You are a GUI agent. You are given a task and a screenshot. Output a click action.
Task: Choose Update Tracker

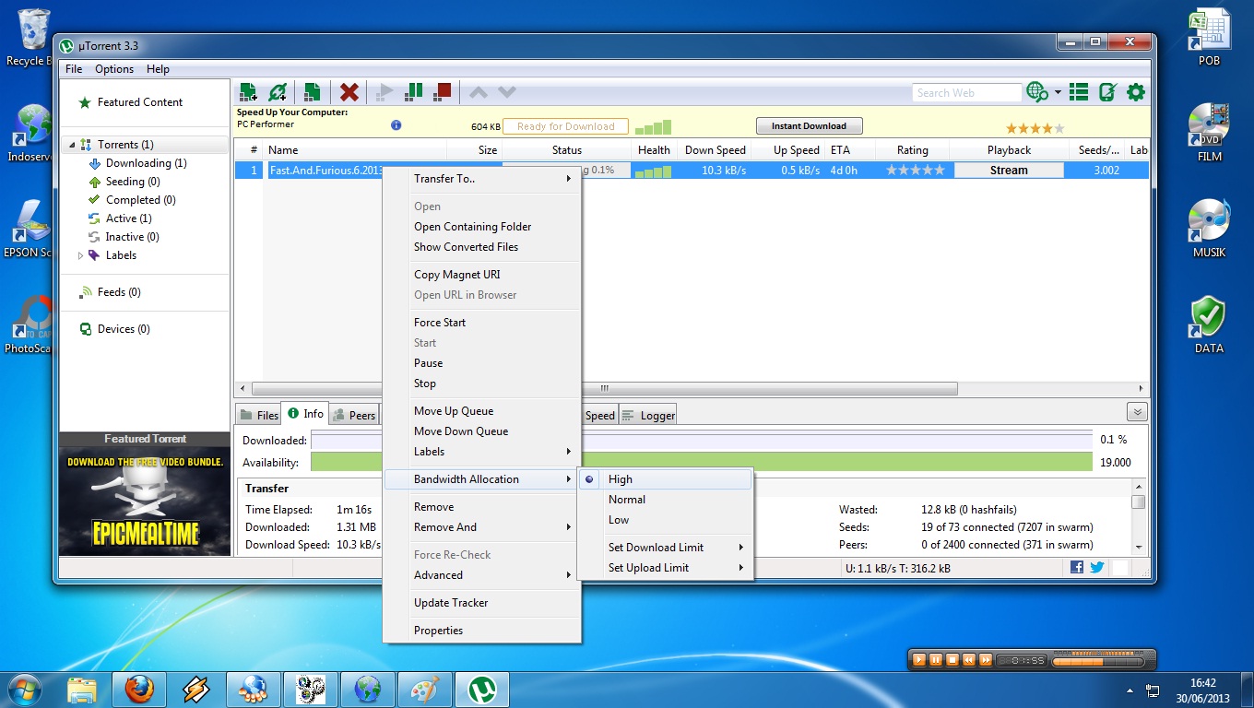click(481, 603)
